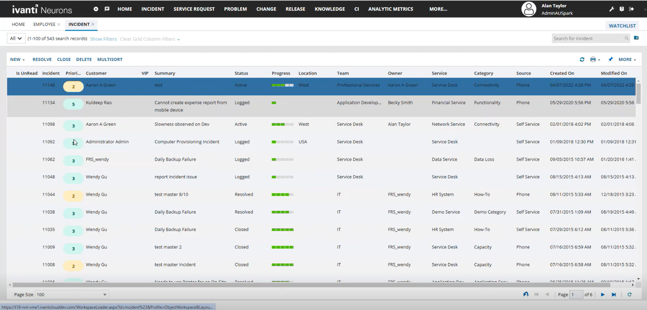Image resolution: width=647 pixels, height=310 pixels.
Task: Click the ivanti Neurons logo
Action: (x=42, y=9)
